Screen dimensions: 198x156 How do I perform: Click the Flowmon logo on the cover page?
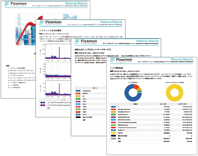click(15, 4)
